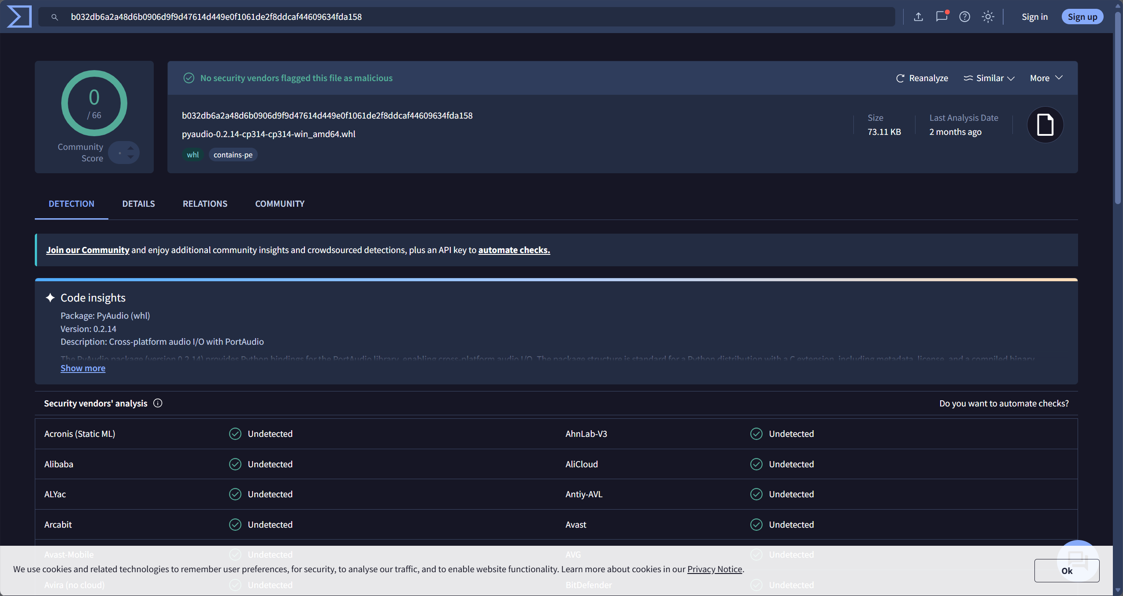1123x596 pixels.
Task: Click the Antiy-AVL undetected check icon
Action: [756, 494]
